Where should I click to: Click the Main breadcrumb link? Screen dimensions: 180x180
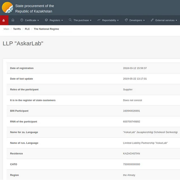point(6,29)
